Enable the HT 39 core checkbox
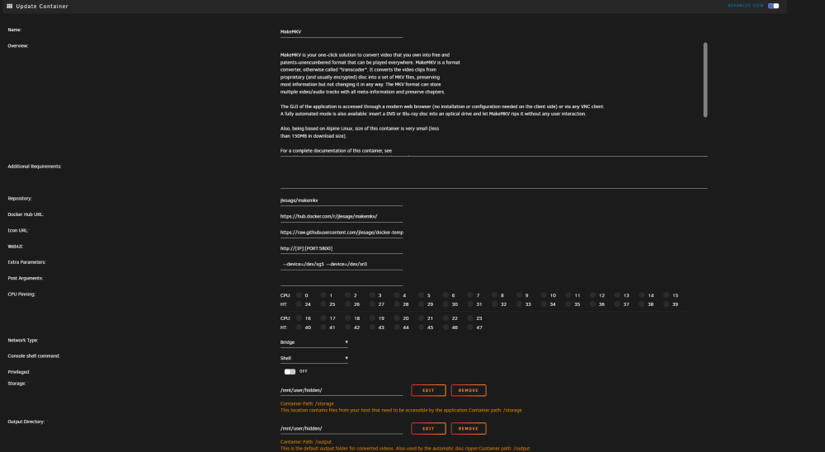 [x=666, y=304]
